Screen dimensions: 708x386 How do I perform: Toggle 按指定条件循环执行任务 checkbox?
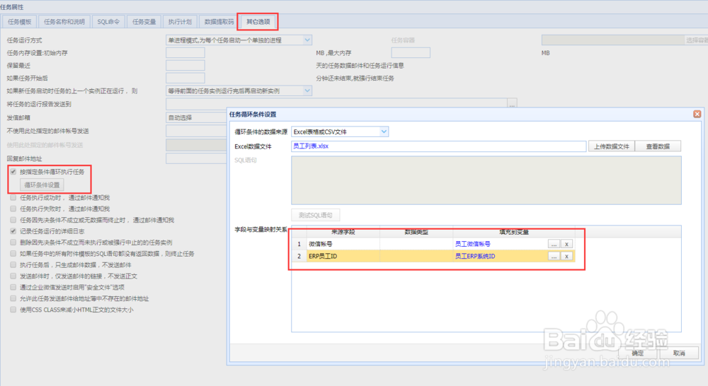(x=13, y=172)
